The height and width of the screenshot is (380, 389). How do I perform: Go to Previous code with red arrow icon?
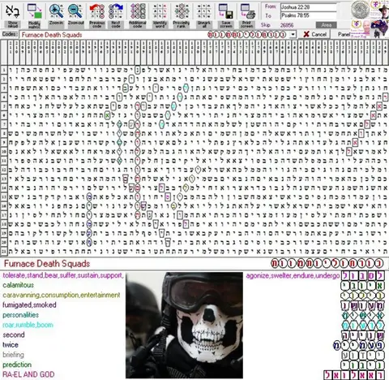(96, 11)
